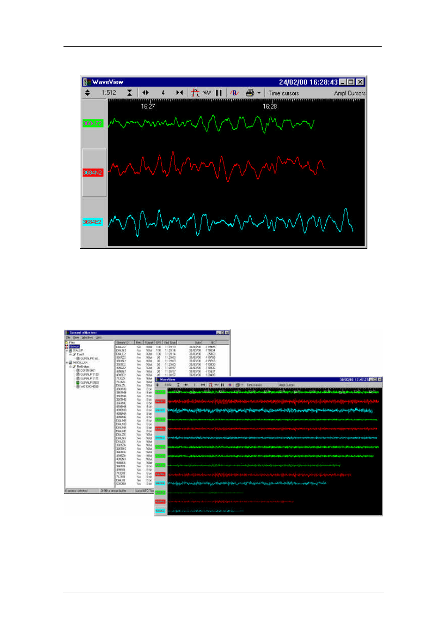Click the WaveView title bar icon
The image size is (447, 633).
(x=87, y=82)
